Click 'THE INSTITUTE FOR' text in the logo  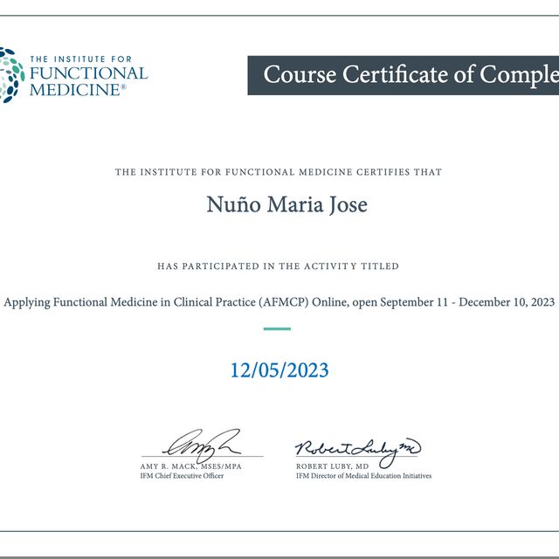[81, 59]
